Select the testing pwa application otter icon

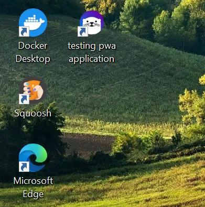tap(91, 23)
